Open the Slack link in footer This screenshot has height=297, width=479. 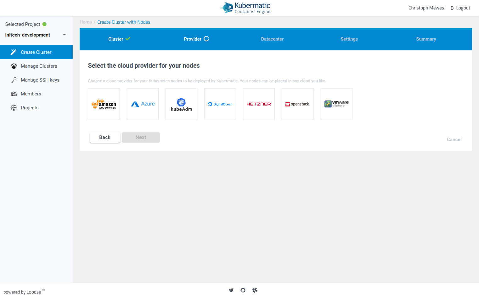[x=255, y=290]
